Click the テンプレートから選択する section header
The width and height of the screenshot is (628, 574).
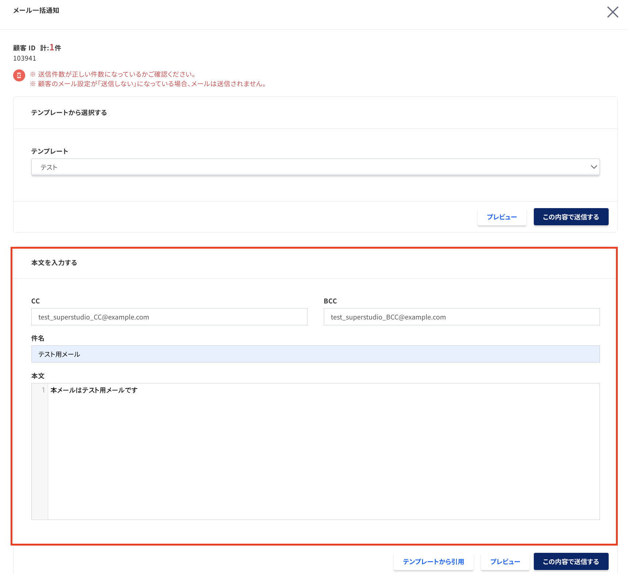point(69,113)
